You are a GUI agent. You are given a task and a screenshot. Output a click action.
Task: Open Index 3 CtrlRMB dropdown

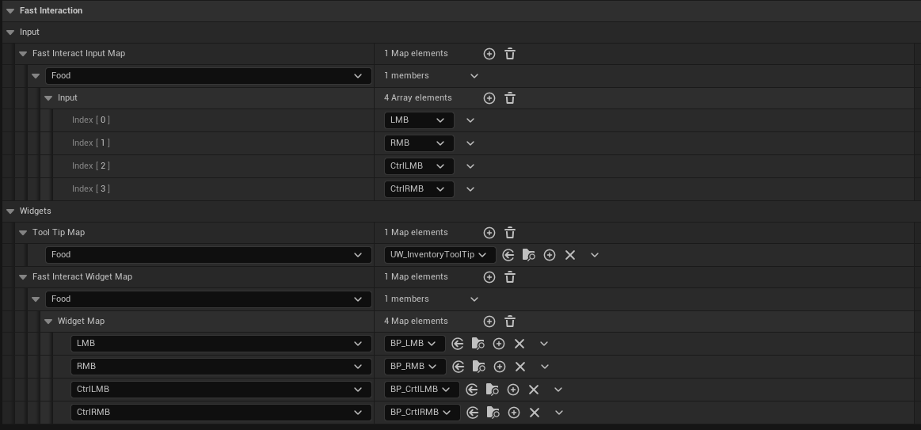(419, 188)
